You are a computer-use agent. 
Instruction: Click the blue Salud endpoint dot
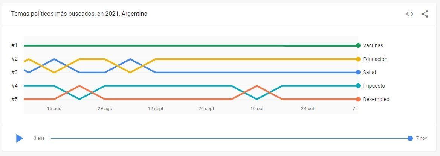point(358,72)
